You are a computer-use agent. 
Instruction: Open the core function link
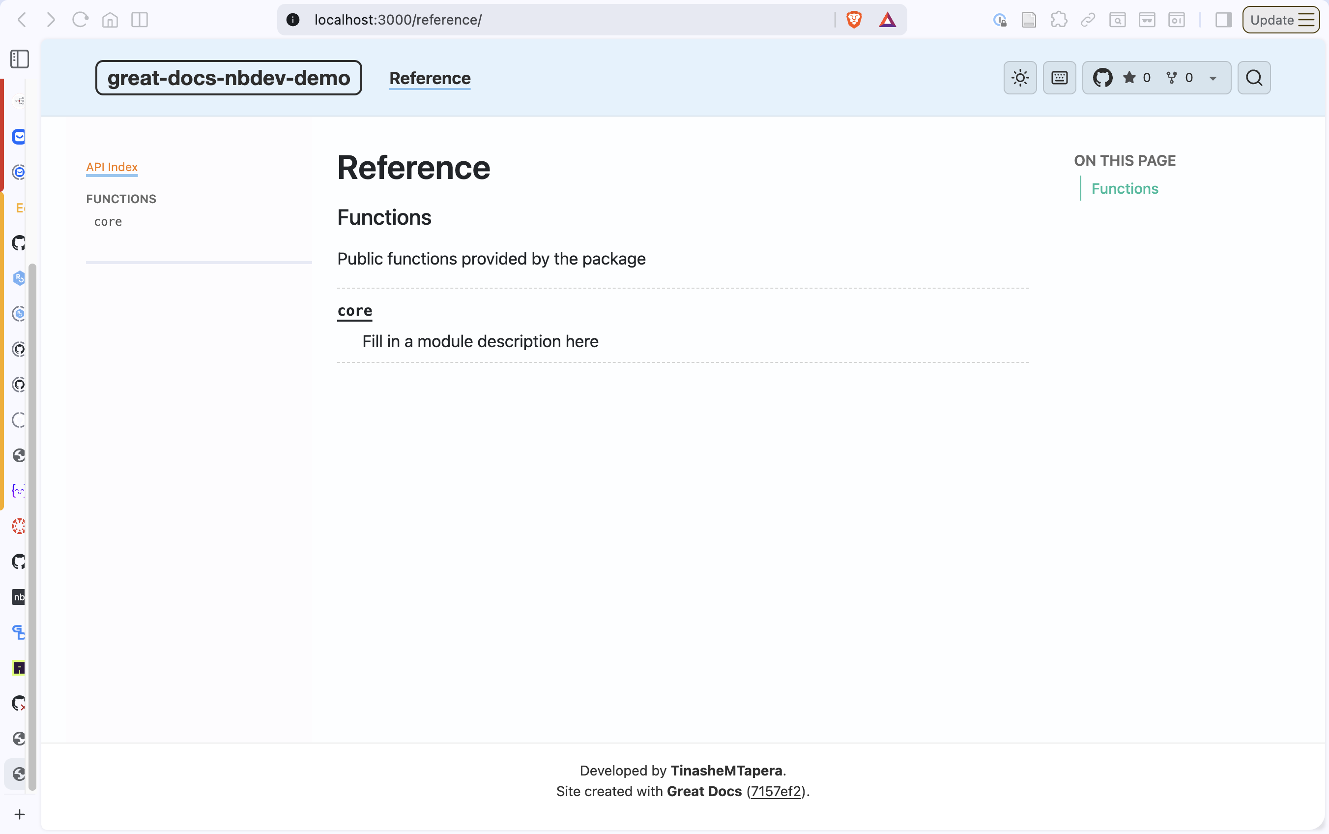pos(354,311)
